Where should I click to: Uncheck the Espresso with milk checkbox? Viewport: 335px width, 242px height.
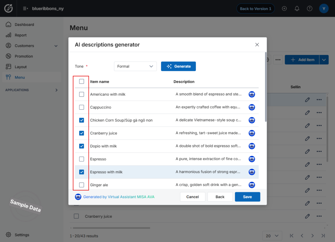pyautogui.click(x=81, y=172)
